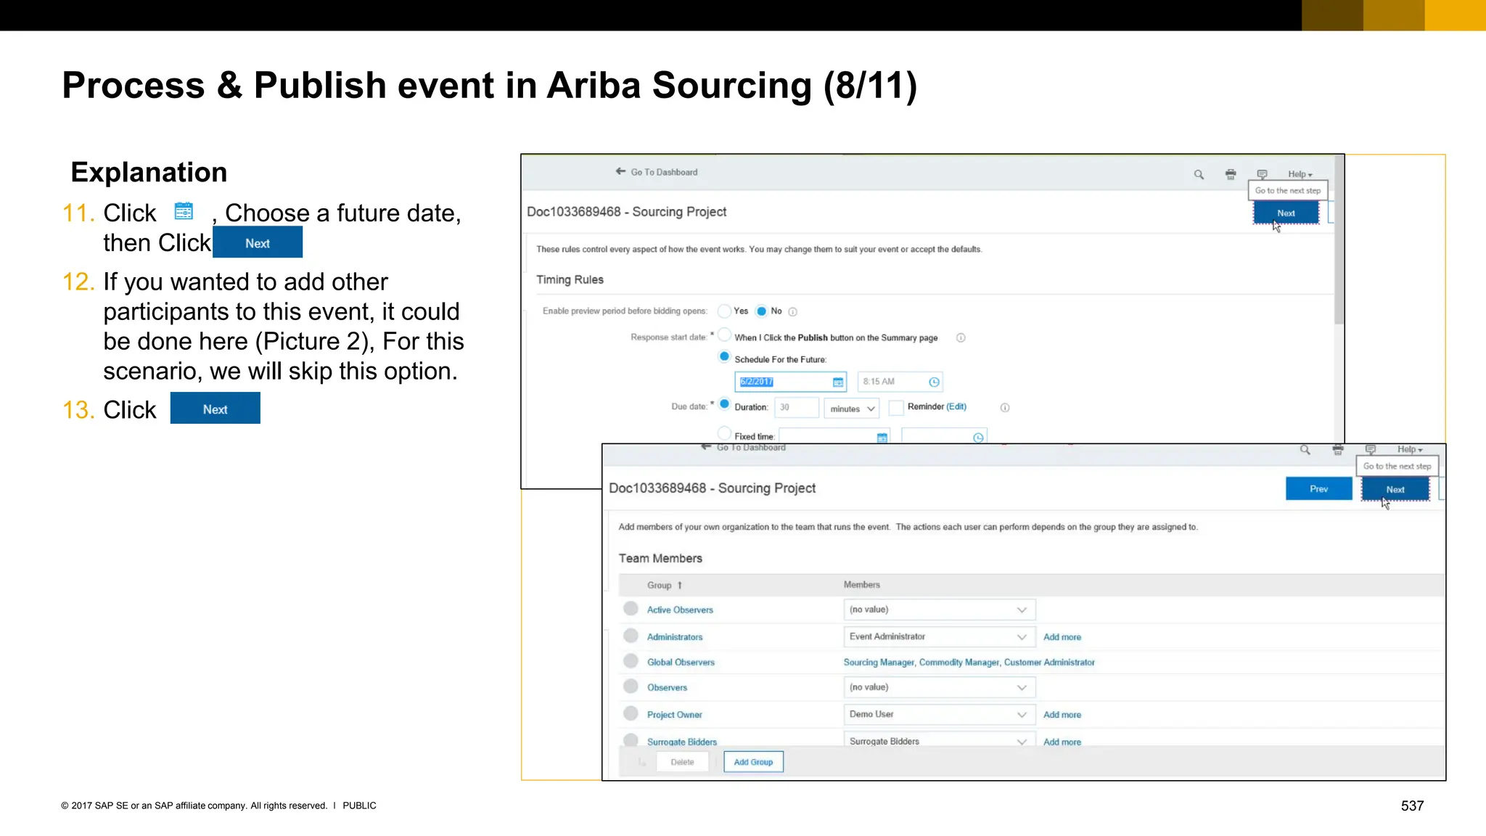Click the Duration value field showing 30

(796, 408)
